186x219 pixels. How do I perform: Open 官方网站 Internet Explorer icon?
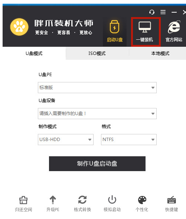click(174, 27)
